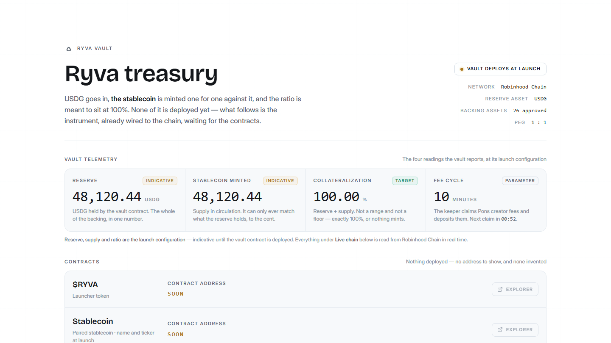The height and width of the screenshot is (343, 611).
Task: Select the bold "the stablecoin" text in the intro
Action: pyautogui.click(x=133, y=99)
